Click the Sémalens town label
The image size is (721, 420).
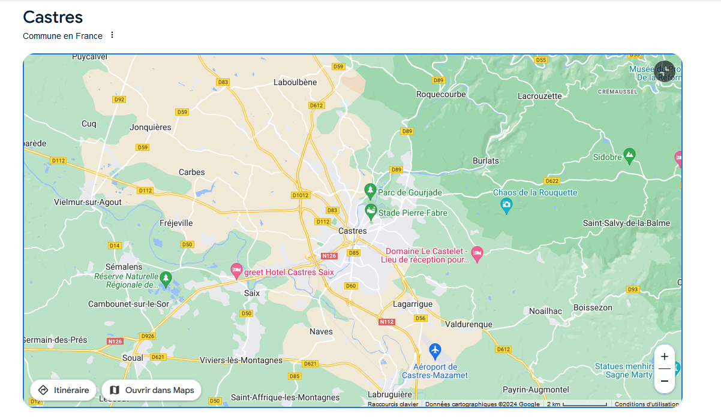(x=124, y=266)
